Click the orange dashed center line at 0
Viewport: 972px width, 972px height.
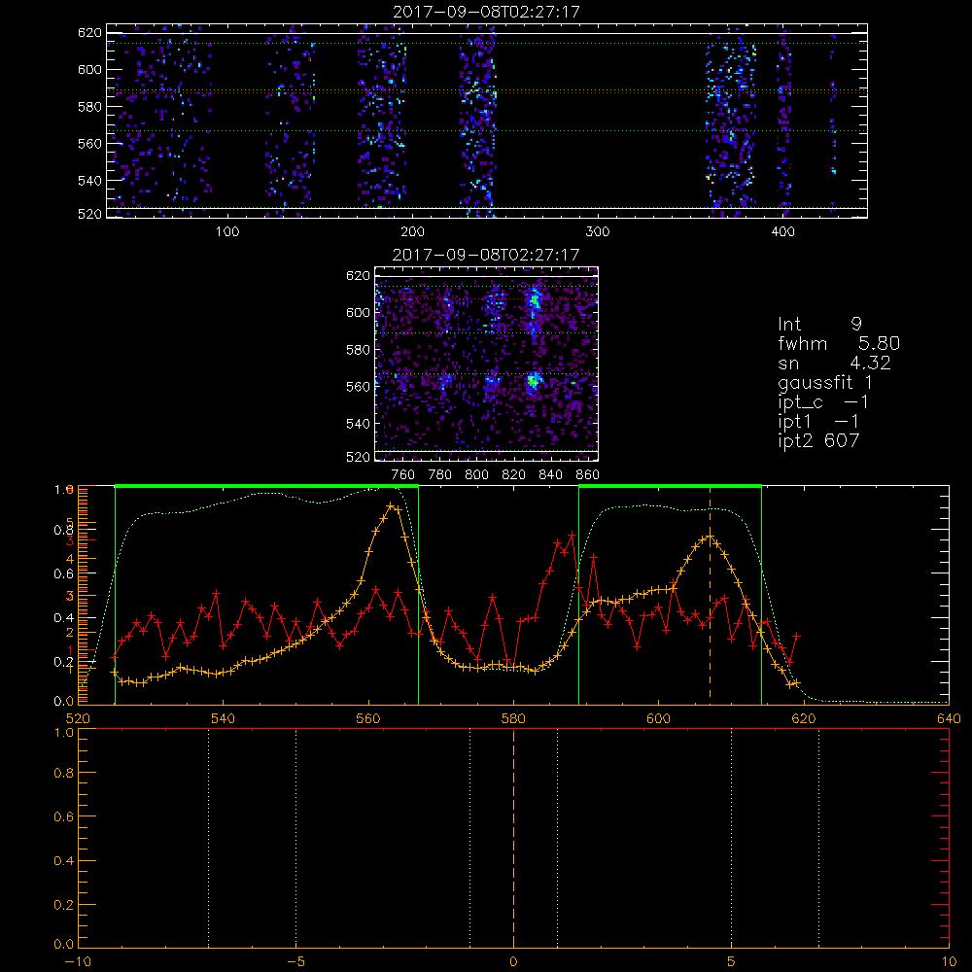tap(513, 837)
